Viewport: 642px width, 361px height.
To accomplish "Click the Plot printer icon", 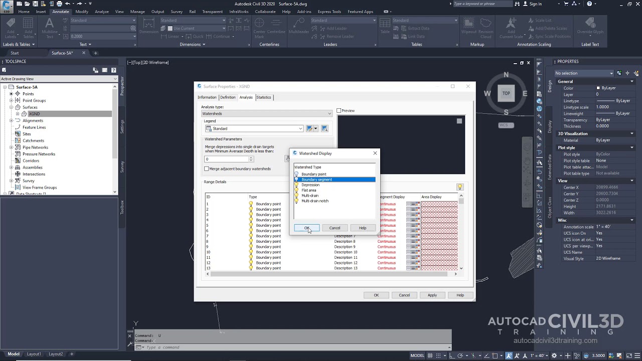I will point(59,4).
